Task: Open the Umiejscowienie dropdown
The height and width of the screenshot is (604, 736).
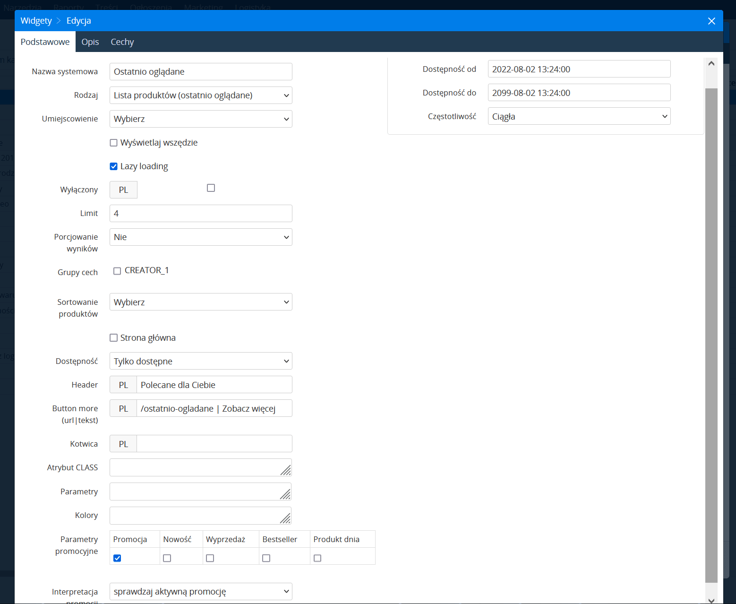Action: coord(201,119)
